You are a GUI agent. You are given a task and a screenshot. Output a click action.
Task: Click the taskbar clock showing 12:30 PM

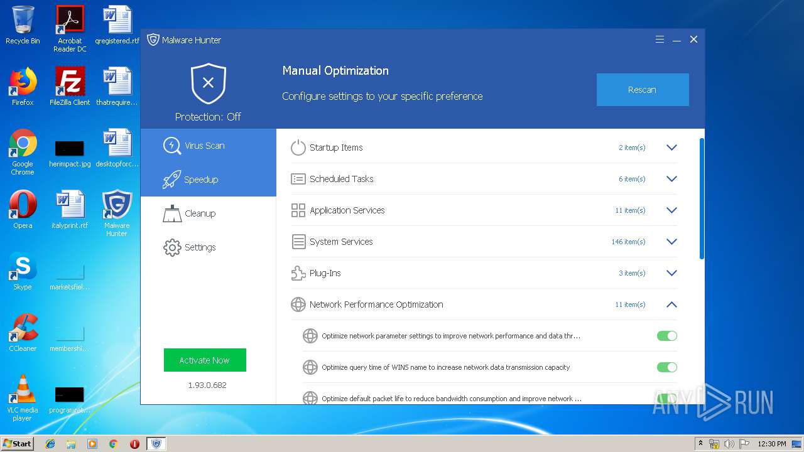tap(772, 444)
